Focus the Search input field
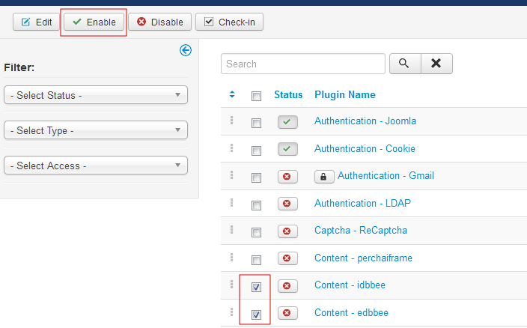 303,64
